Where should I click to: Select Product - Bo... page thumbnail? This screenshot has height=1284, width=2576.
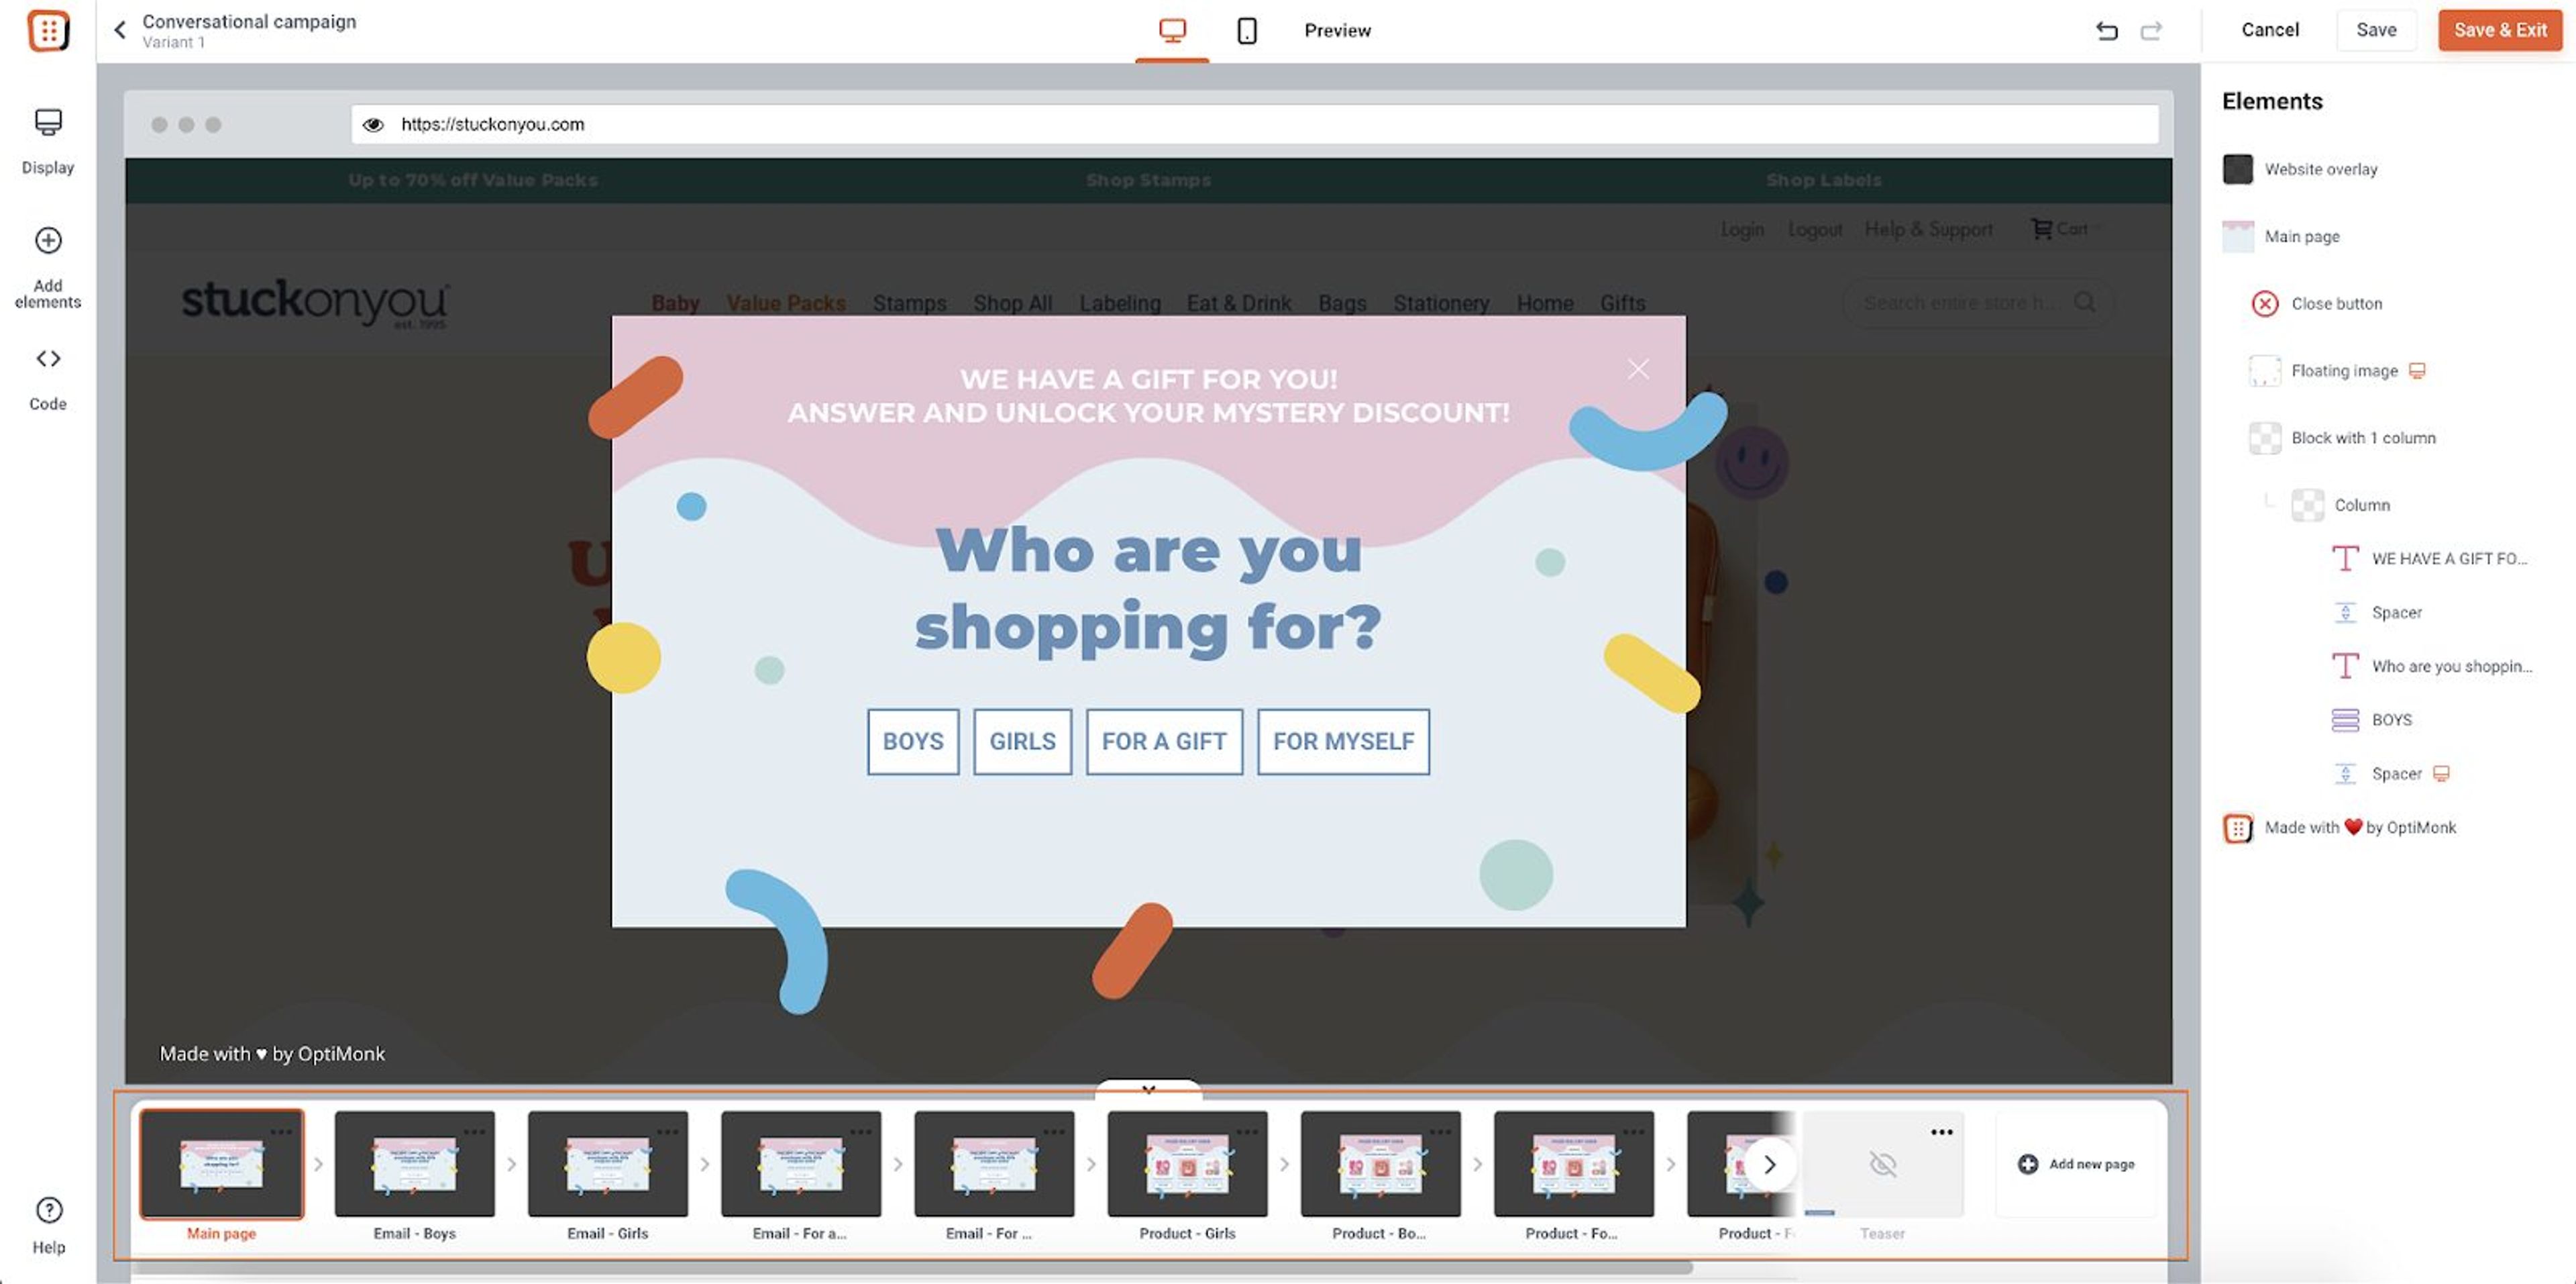click(x=1380, y=1164)
